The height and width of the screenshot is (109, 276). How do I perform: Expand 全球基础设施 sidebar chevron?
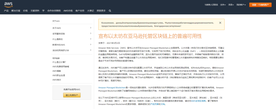pyautogui.click(x=91, y=33)
